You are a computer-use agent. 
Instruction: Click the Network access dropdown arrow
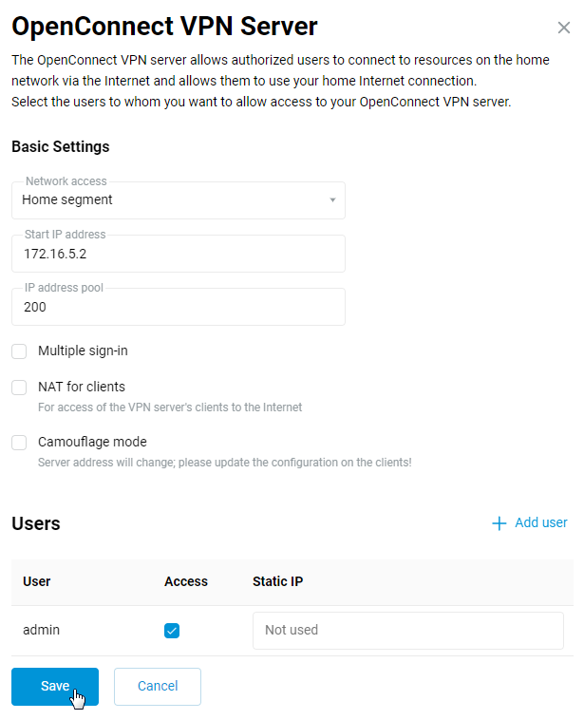click(x=332, y=200)
